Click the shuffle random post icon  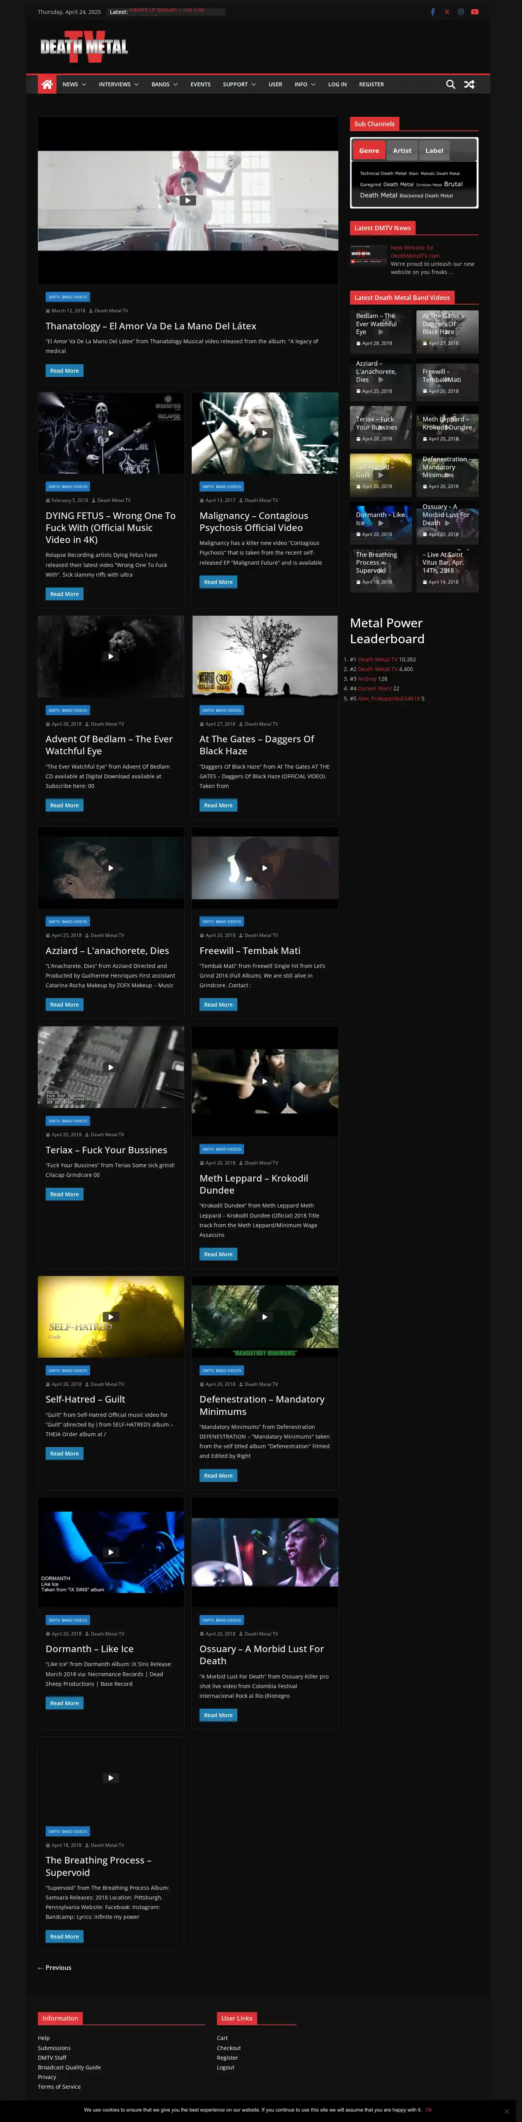(469, 84)
